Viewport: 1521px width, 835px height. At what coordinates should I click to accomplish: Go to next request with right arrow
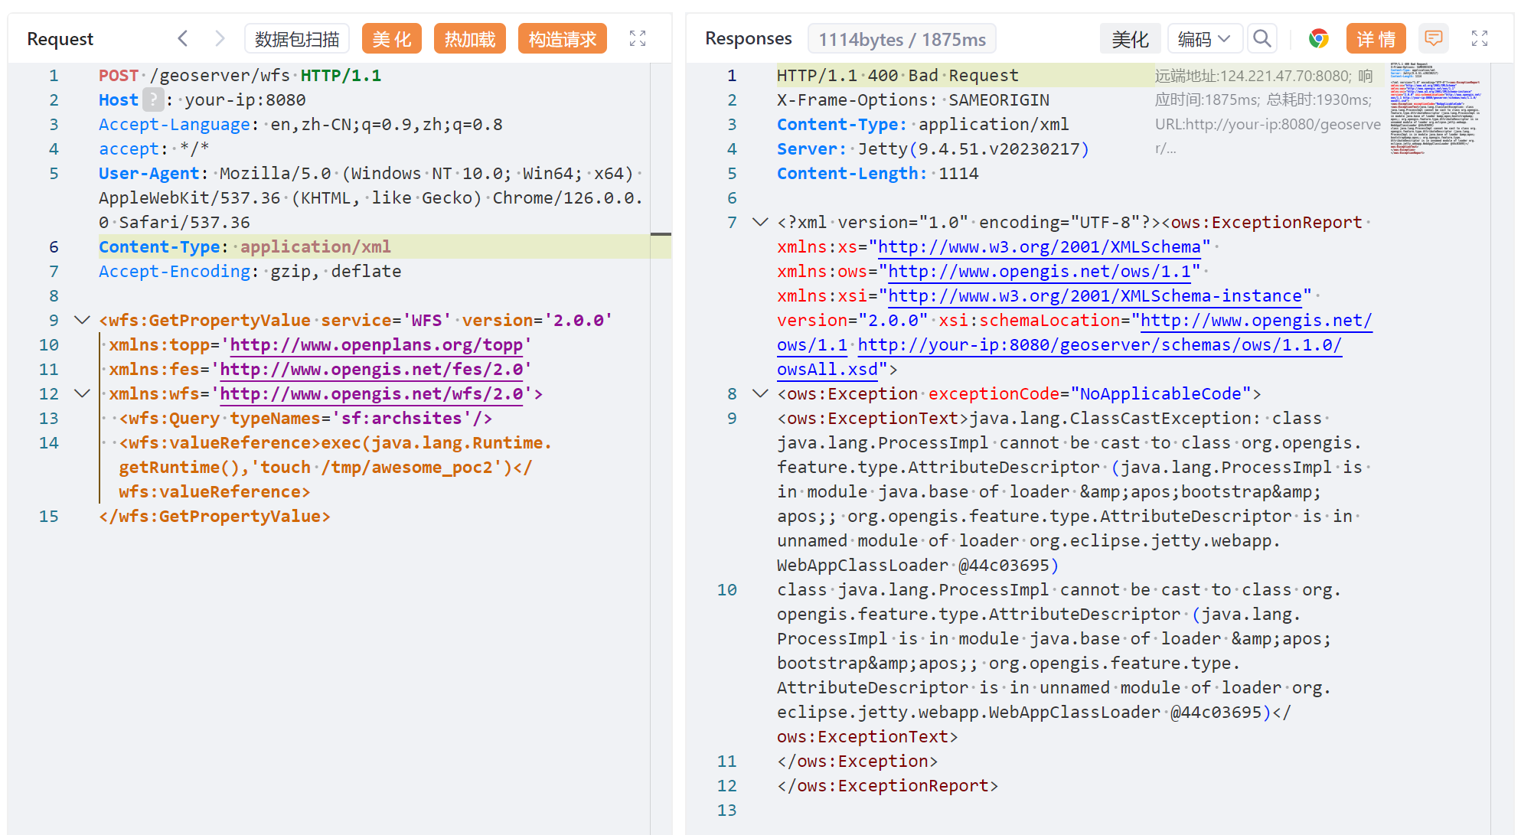coord(220,38)
